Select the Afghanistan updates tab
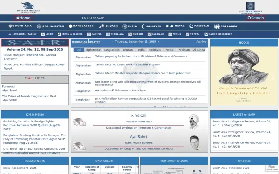This screenshot has width=279, height=174. 93,50
